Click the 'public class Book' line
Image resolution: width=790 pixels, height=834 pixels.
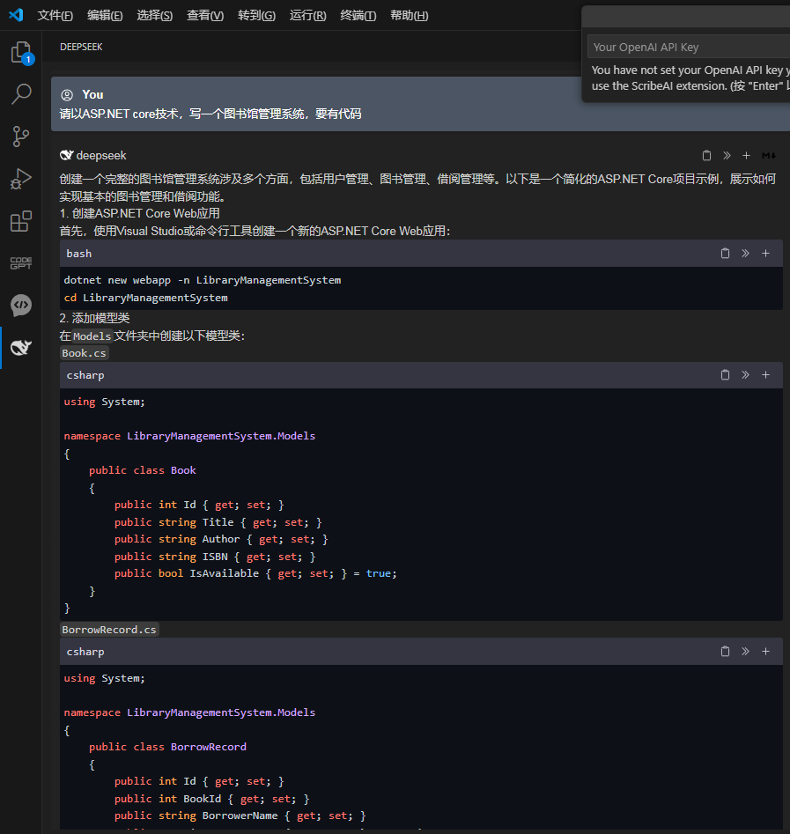143,470
